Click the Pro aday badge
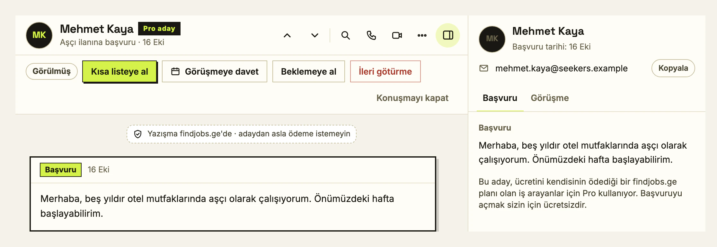Screen dimensions: 717x247 click(x=159, y=29)
